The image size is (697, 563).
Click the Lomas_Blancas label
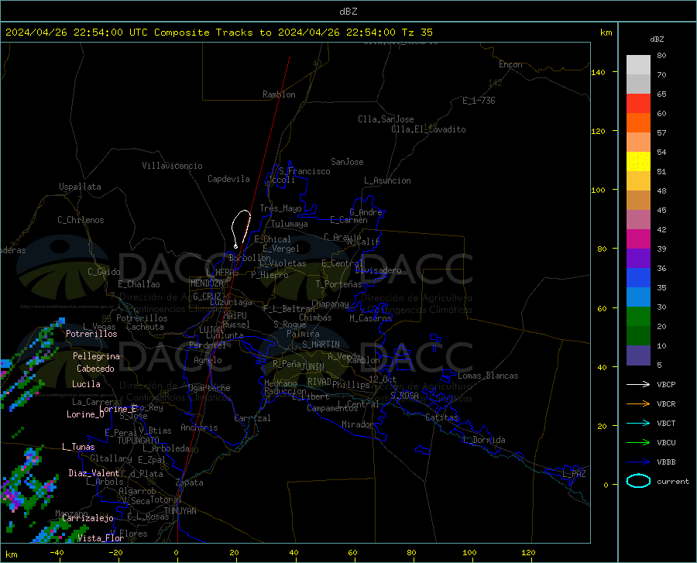pos(488,376)
